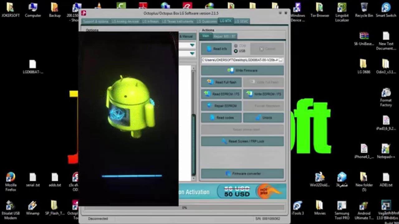The width and height of the screenshot is (399, 224).
Task: Select the LG MTK tab
Action: [225, 21]
